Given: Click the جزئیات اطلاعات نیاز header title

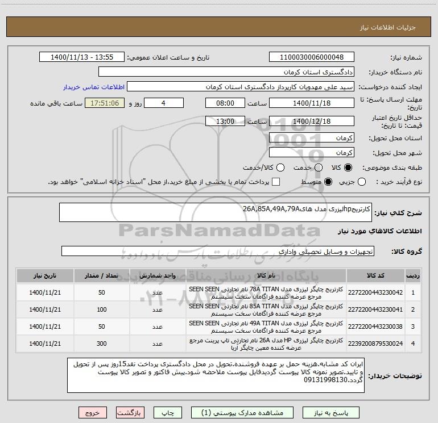Looking at the screenshot, I should (388, 27).
